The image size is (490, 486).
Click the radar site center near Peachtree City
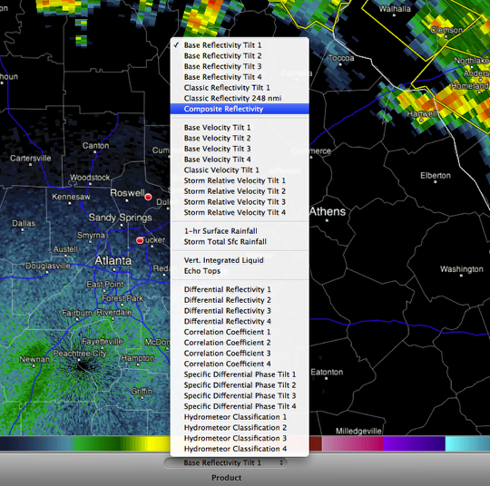point(82,366)
